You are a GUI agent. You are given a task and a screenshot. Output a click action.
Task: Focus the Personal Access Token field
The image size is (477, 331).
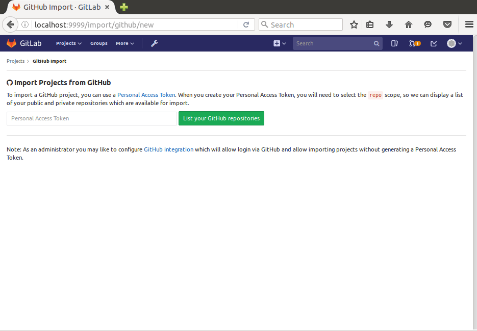tap(91, 118)
